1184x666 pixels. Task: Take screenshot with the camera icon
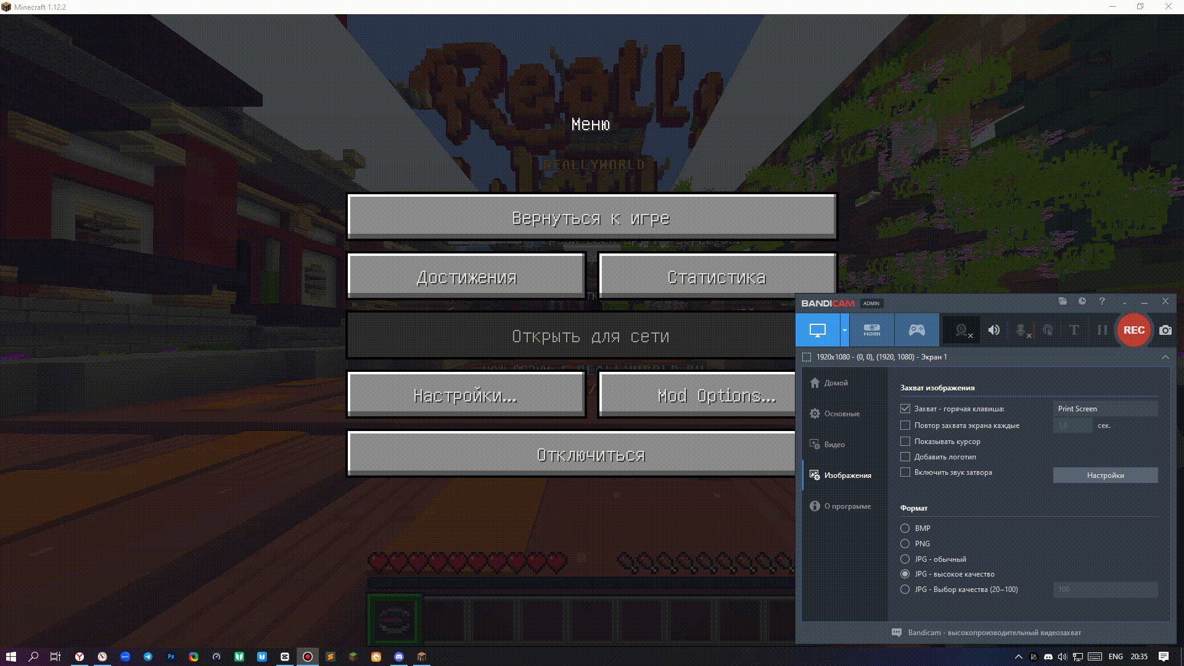point(1165,330)
